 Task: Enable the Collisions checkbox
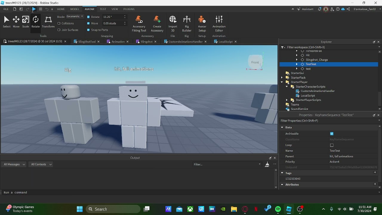tap(59, 23)
